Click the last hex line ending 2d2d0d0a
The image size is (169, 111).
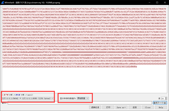[x=70, y=66]
